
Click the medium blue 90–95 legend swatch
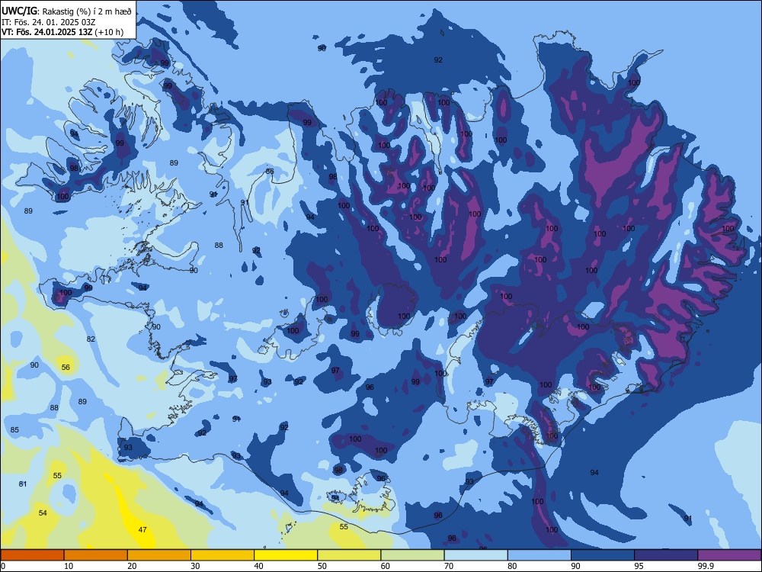coord(603,555)
